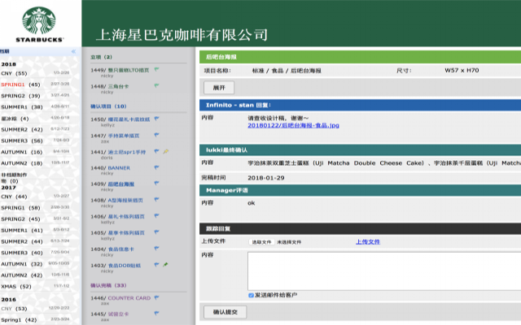Viewport: 521px width, 325px height.
Task: Click blue flag next to project 1447
Action: tap(156, 135)
